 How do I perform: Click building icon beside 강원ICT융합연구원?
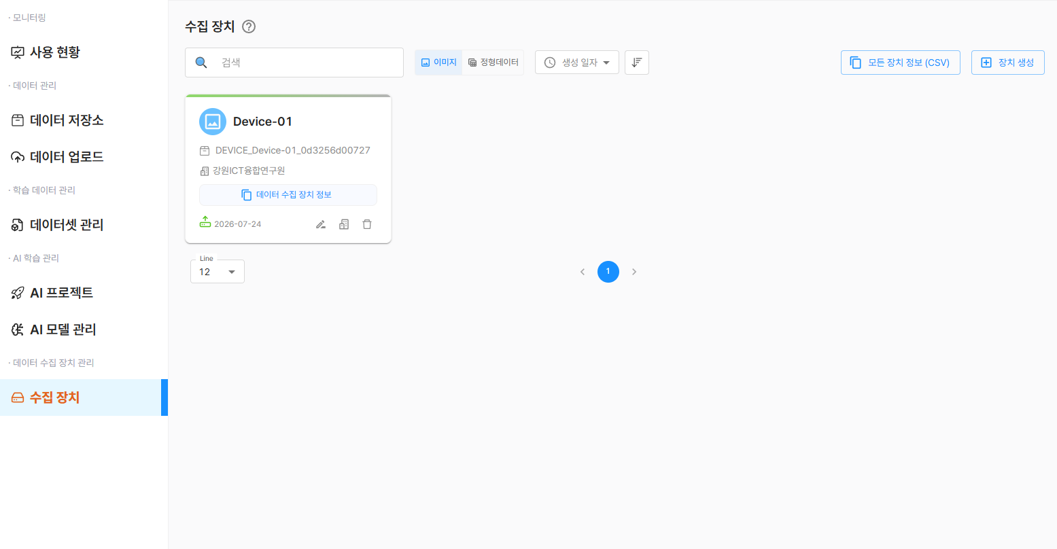coord(205,171)
